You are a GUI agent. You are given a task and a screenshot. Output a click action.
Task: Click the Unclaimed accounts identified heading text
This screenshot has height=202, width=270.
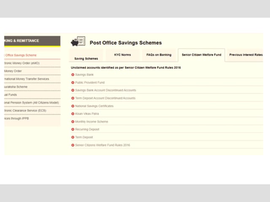coord(126,67)
